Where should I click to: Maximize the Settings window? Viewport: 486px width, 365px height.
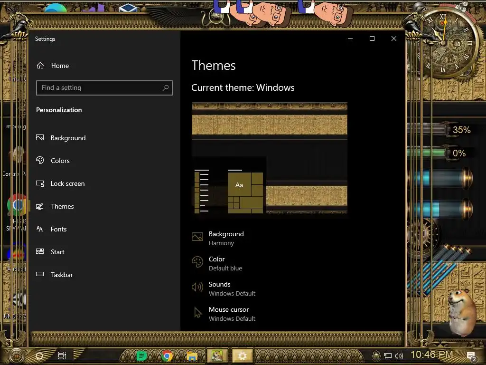[x=372, y=38]
